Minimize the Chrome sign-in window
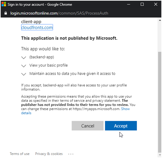 pos(129,4)
